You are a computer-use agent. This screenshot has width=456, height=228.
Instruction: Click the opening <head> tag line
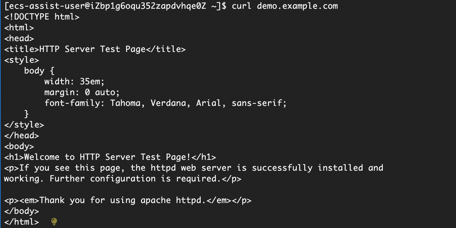point(19,38)
